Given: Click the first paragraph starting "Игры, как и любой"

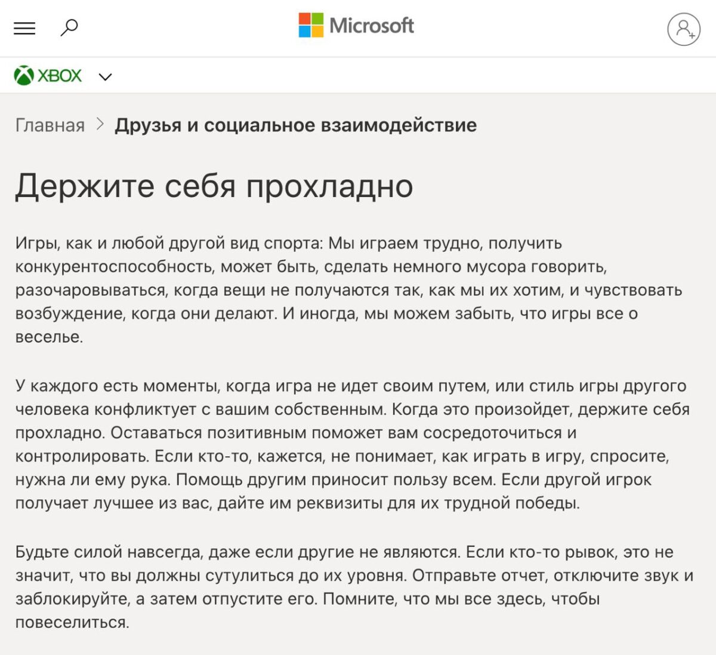Looking at the screenshot, I should (346, 290).
